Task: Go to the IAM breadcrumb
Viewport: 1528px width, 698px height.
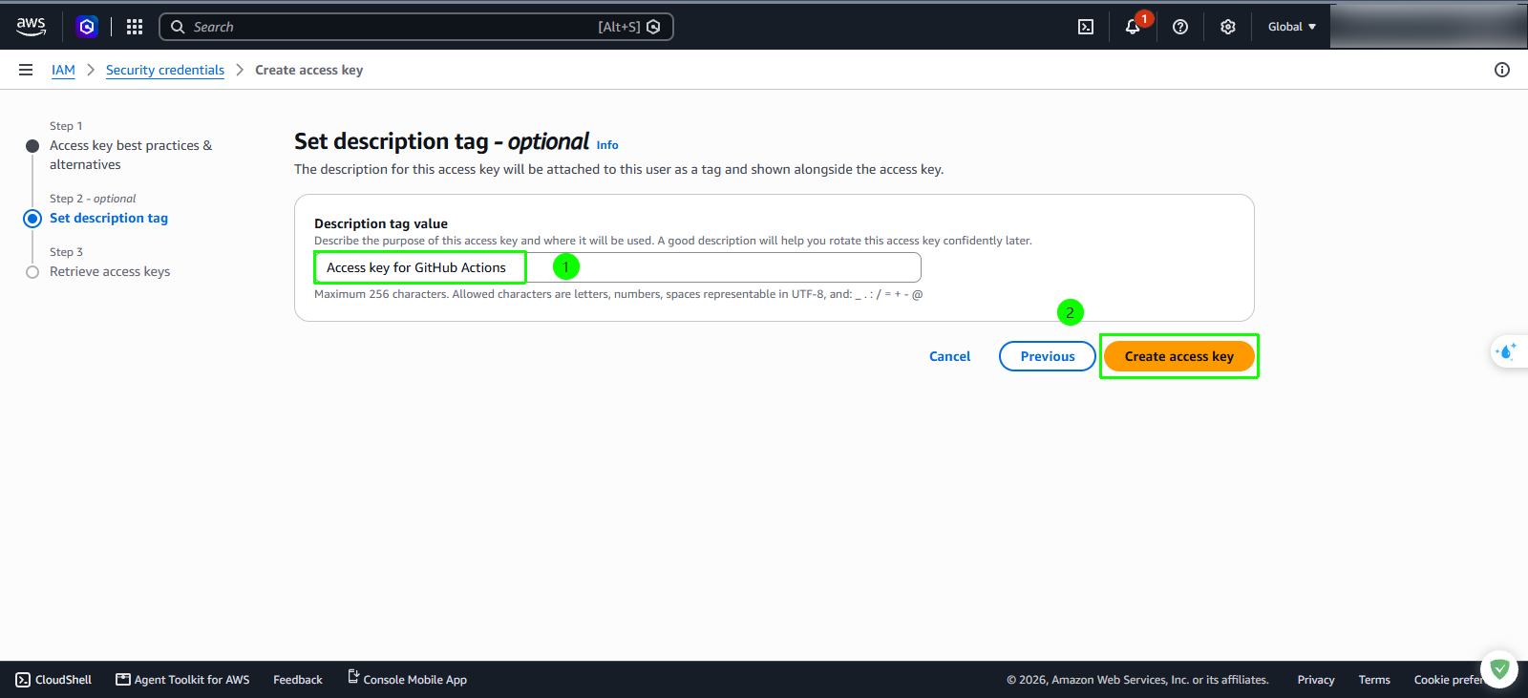Action: [63, 70]
